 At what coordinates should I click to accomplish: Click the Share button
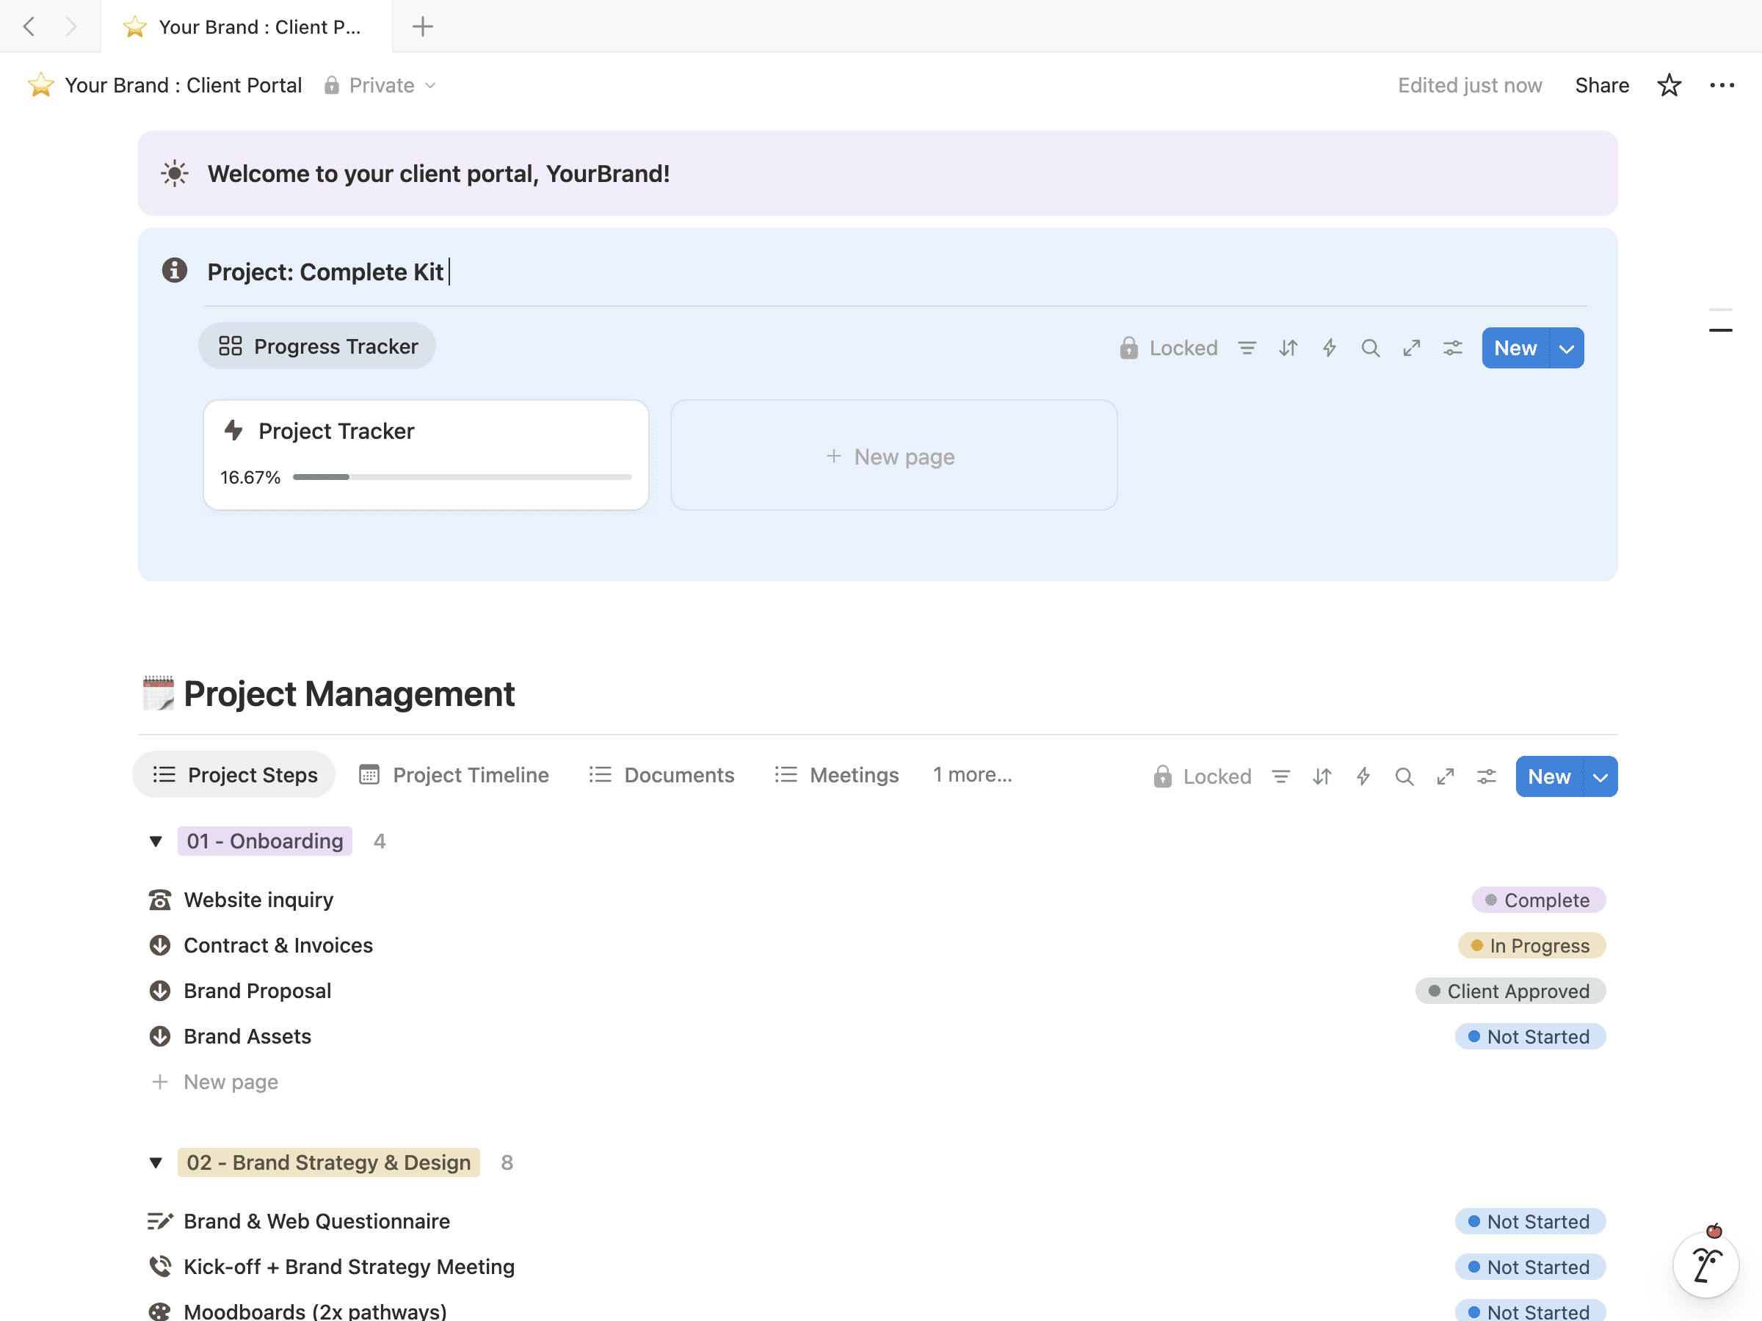(1601, 85)
